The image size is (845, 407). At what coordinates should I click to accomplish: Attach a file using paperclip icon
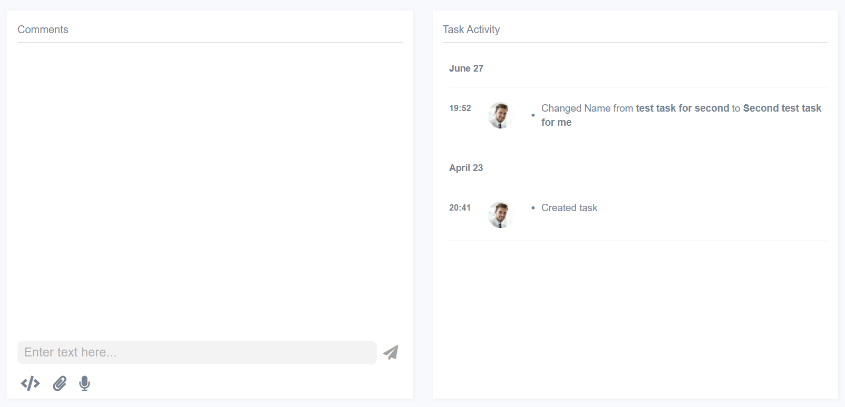pyautogui.click(x=60, y=383)
